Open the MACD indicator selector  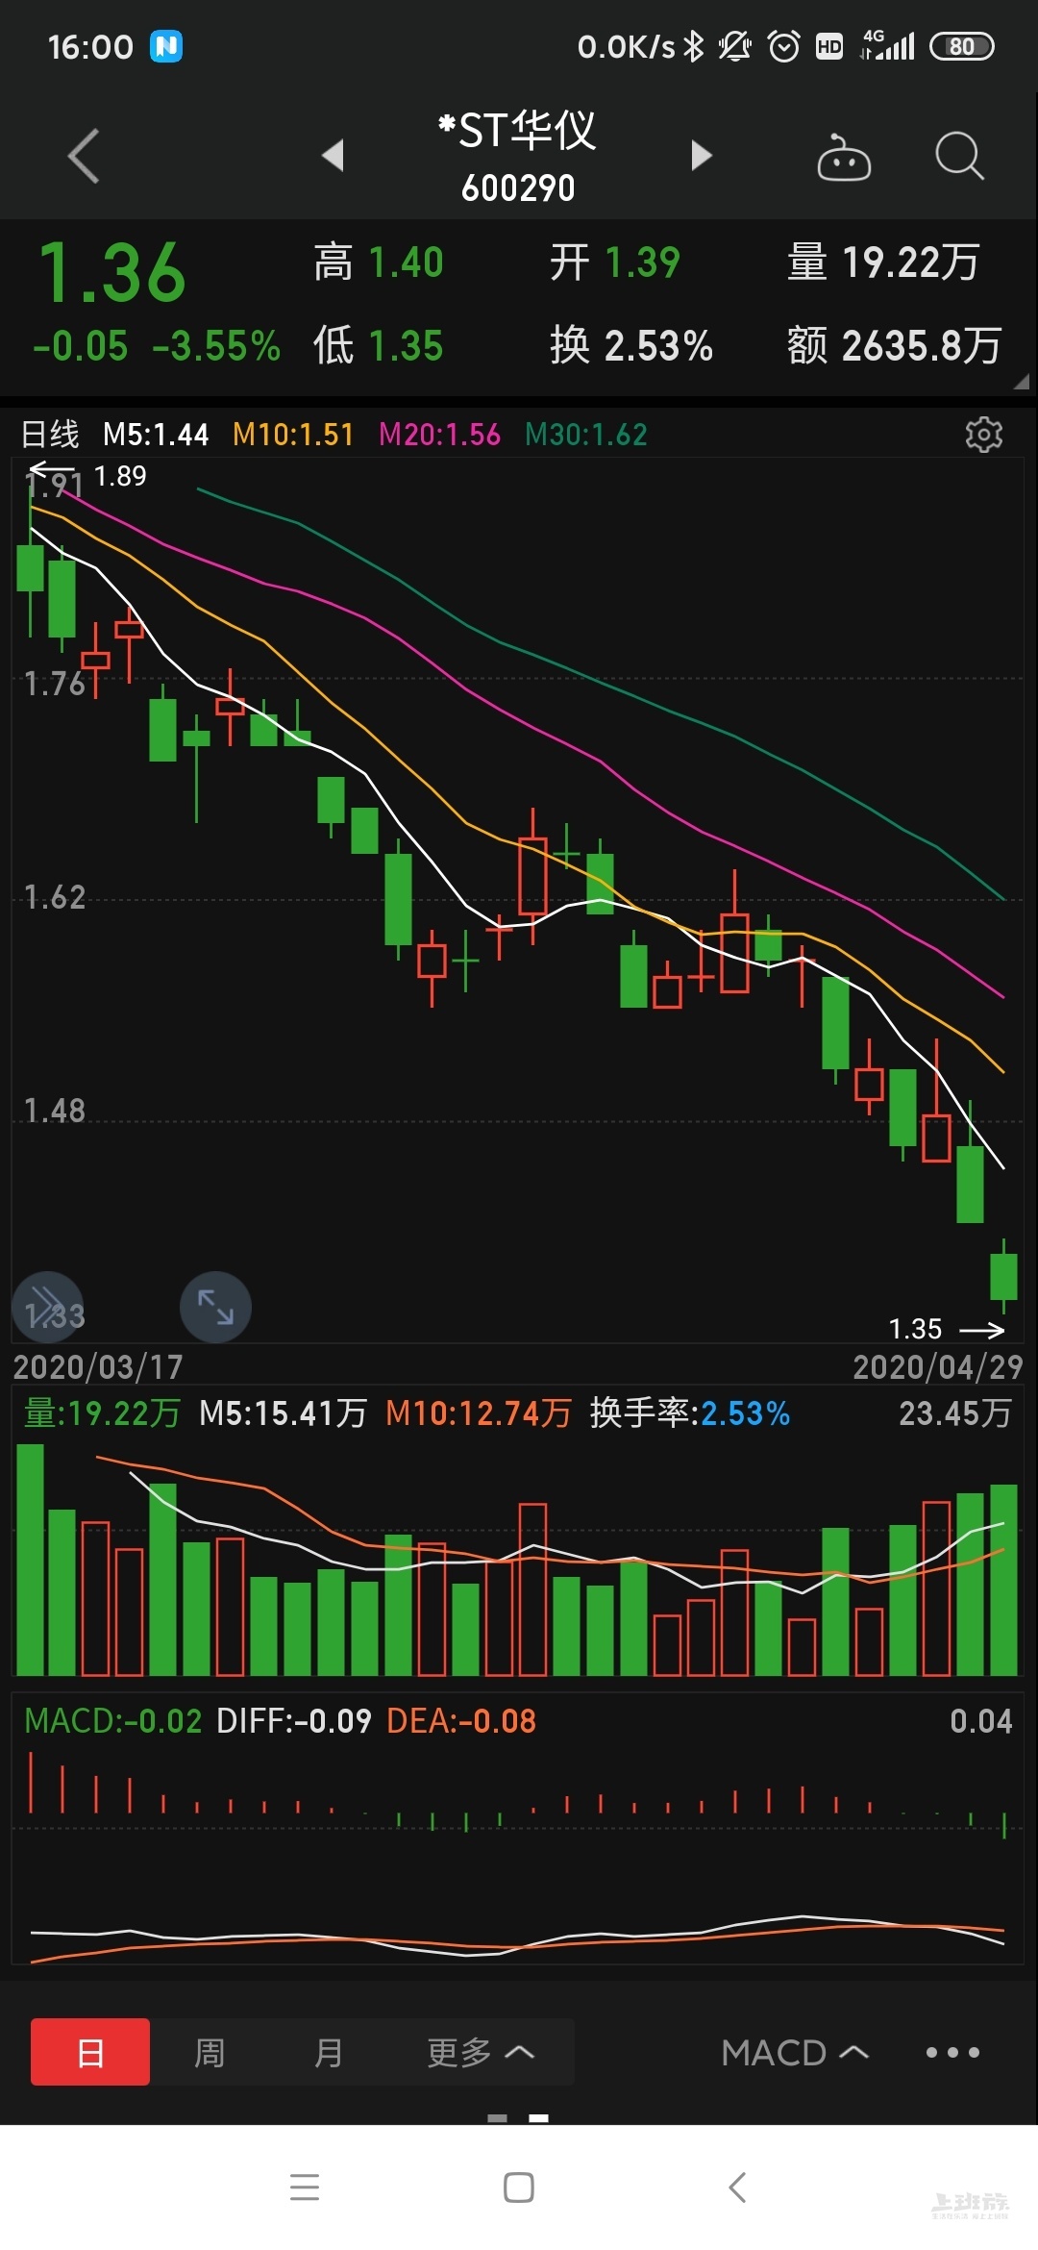(x=794, y=2052)
